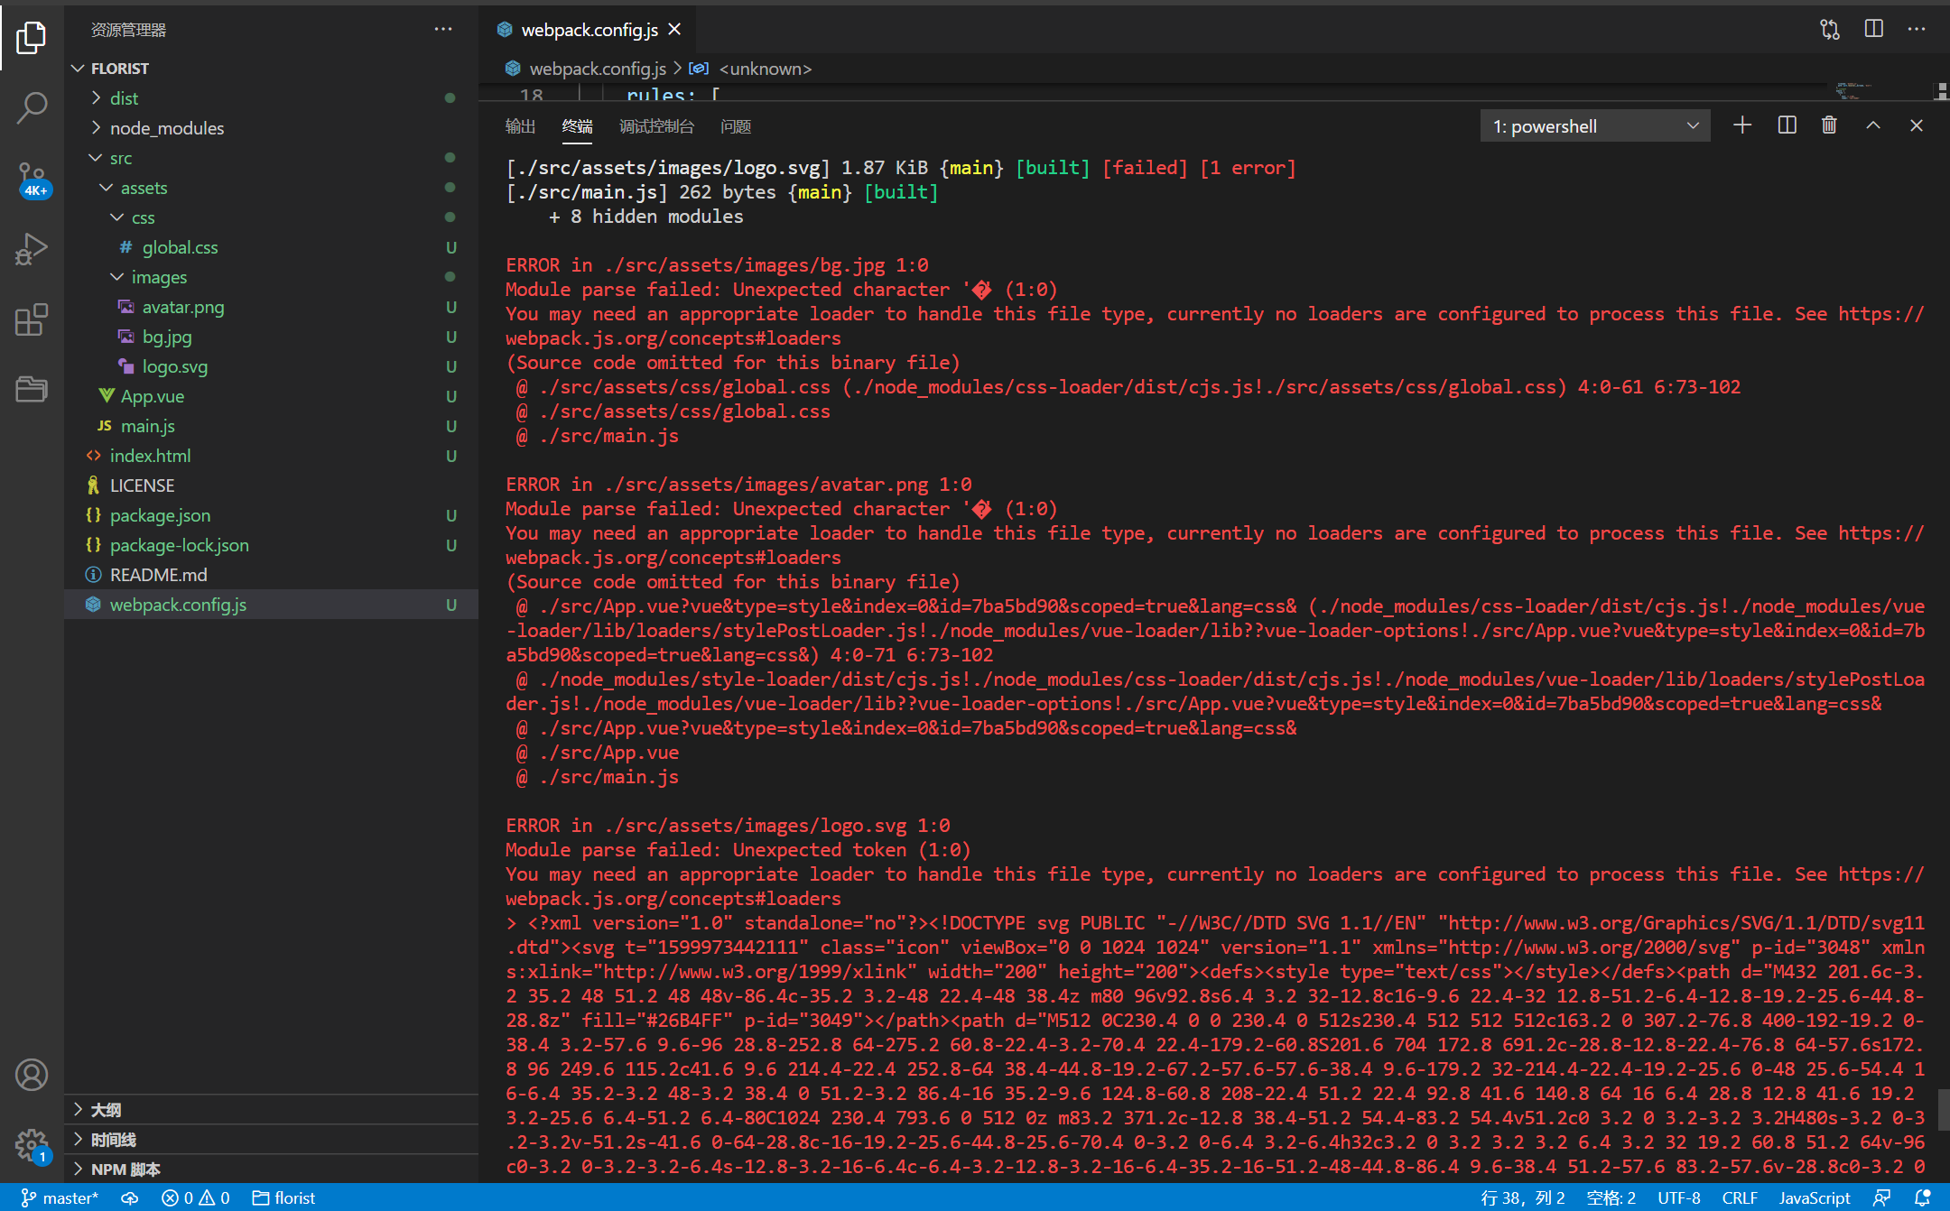Open CRLF line ending selector
The height and width of the screenshot is (1211, 1950).
pos(1739,1197)
